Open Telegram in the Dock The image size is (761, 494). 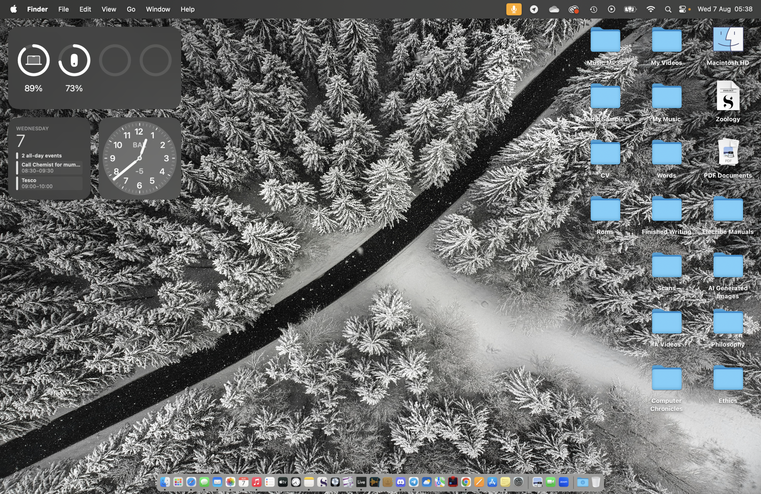coord(414,482)
